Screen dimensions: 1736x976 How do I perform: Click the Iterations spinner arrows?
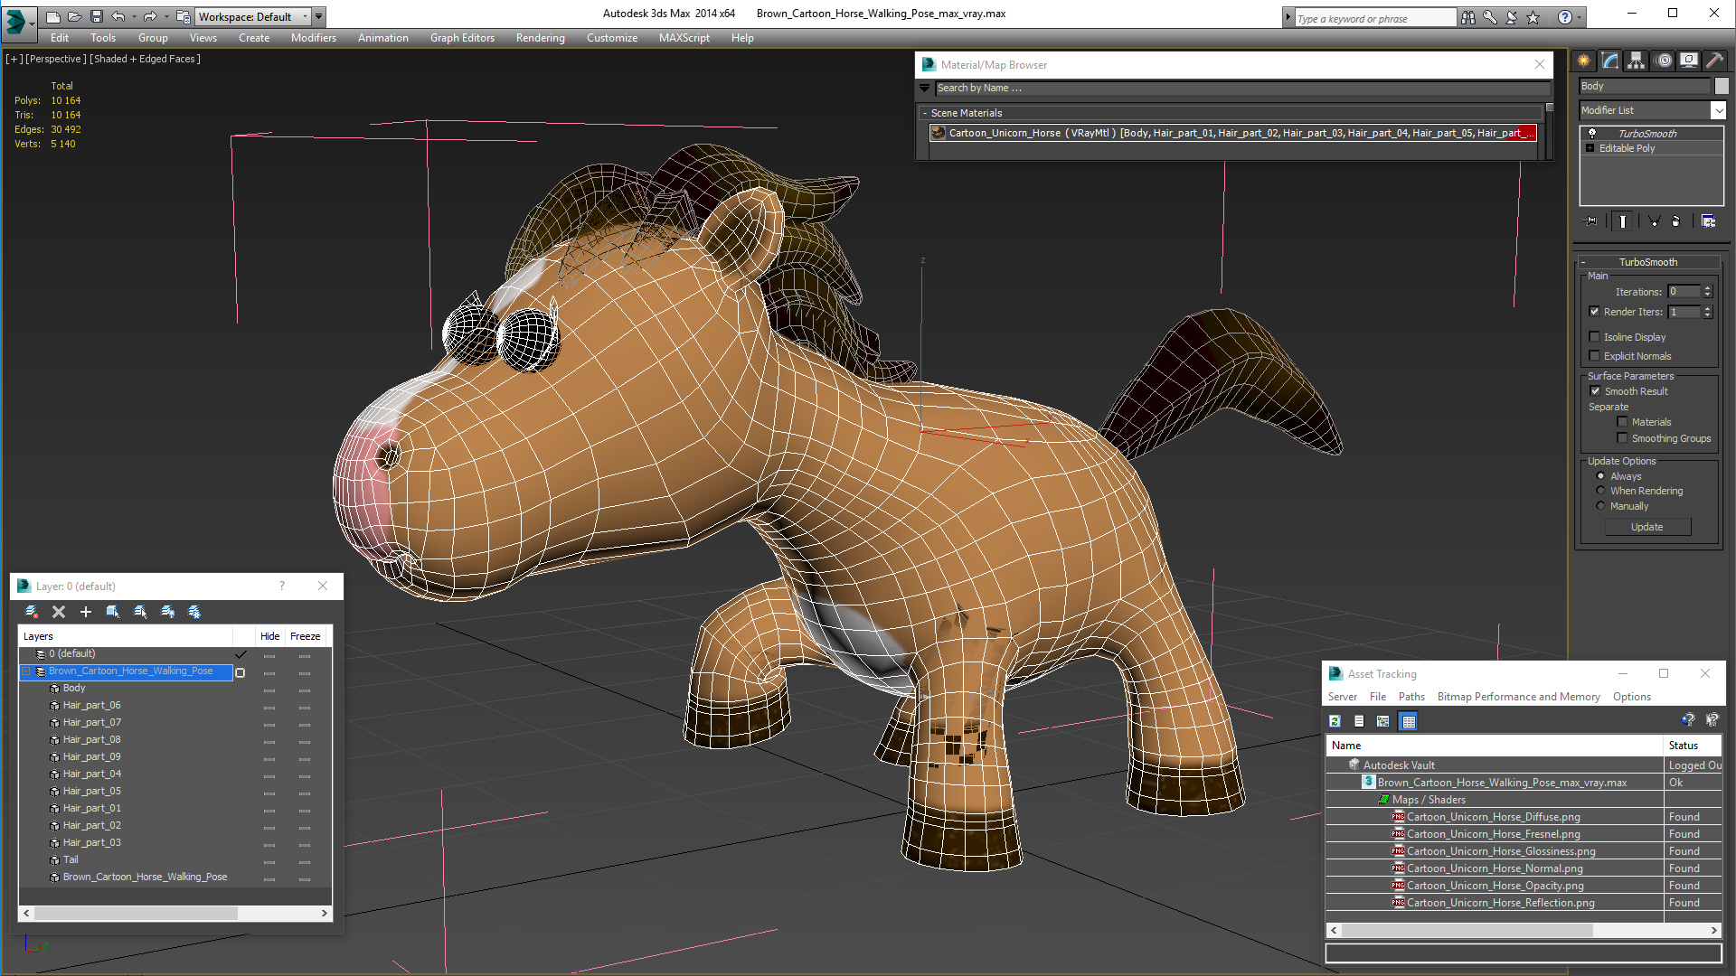(x=1707, y=291)
